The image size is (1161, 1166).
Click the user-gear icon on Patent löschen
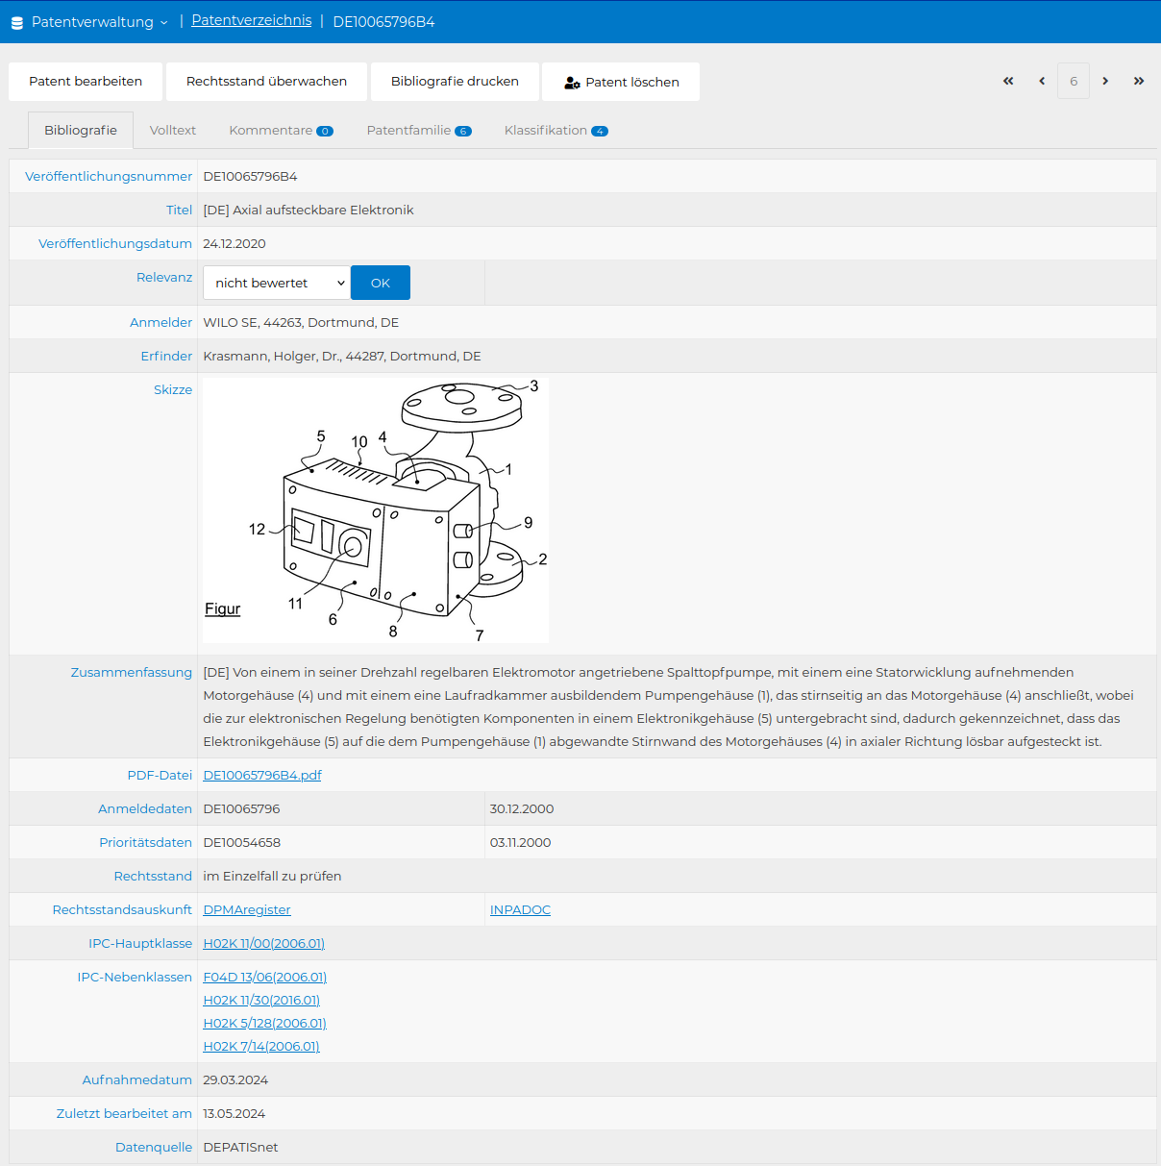(572, 83)
